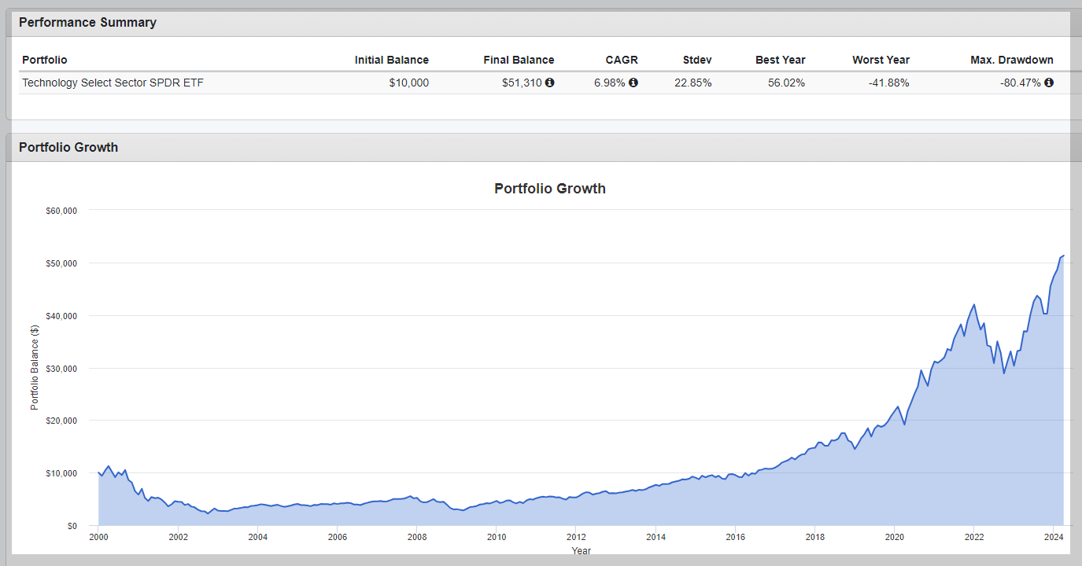Click the 2014 x-axis year label
This screenshot has height=566, width=1082.
655,538
